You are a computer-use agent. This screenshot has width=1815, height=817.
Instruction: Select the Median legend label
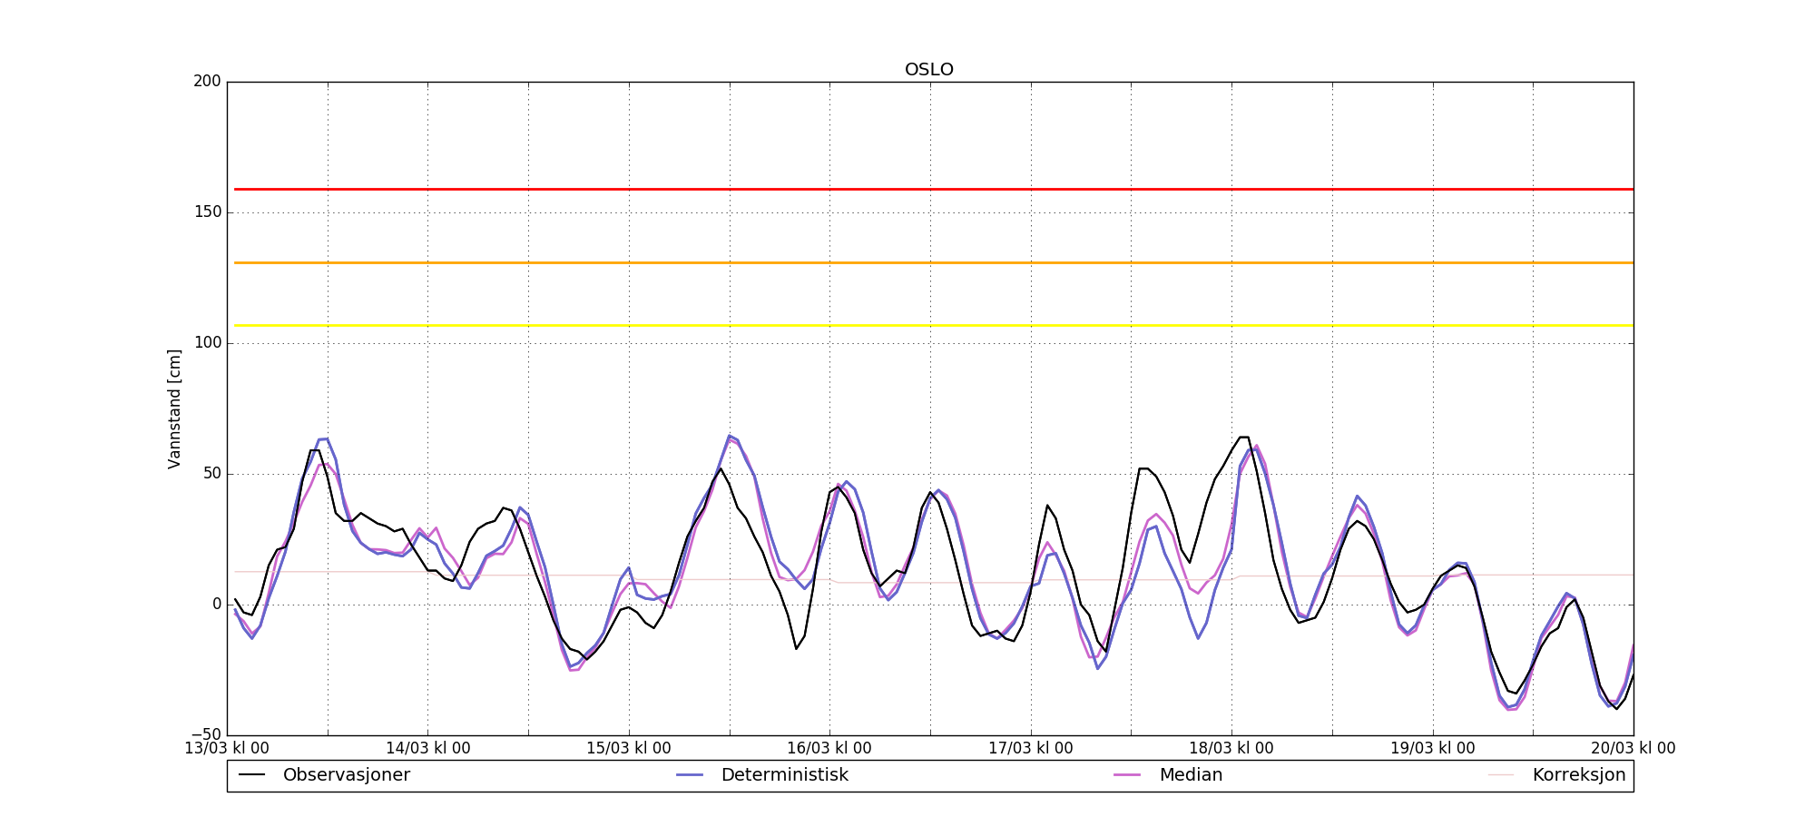coord(1191,775)
